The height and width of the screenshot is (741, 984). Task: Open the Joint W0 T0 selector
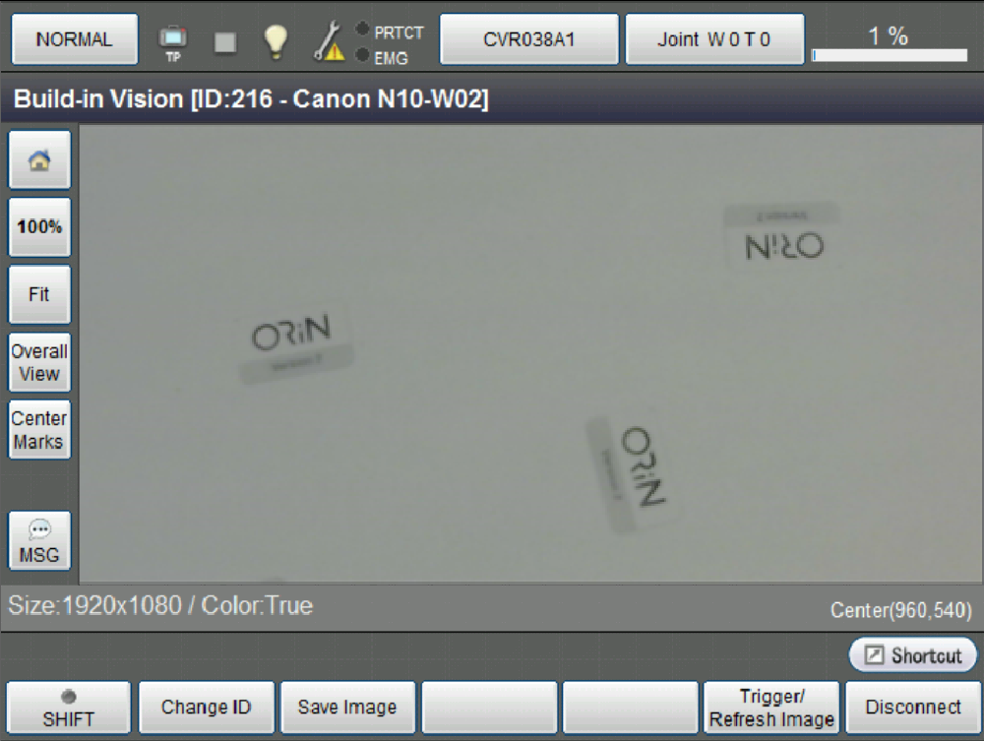pyautogui.click(x=714, y=39)
